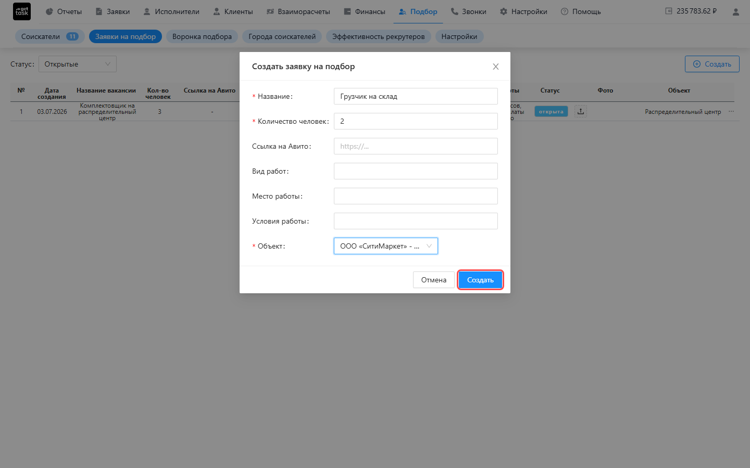Image resolution: width=750 pixels, height=468 pixels.
Task: Go to Звонки phone section
Action: tap(469, 11)
